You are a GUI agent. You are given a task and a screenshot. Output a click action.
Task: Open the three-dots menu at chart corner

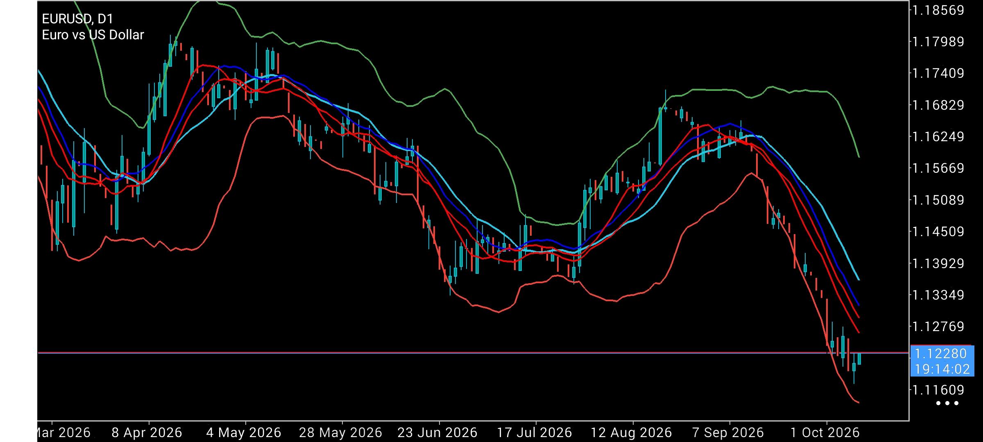click(x=947, y=403)
